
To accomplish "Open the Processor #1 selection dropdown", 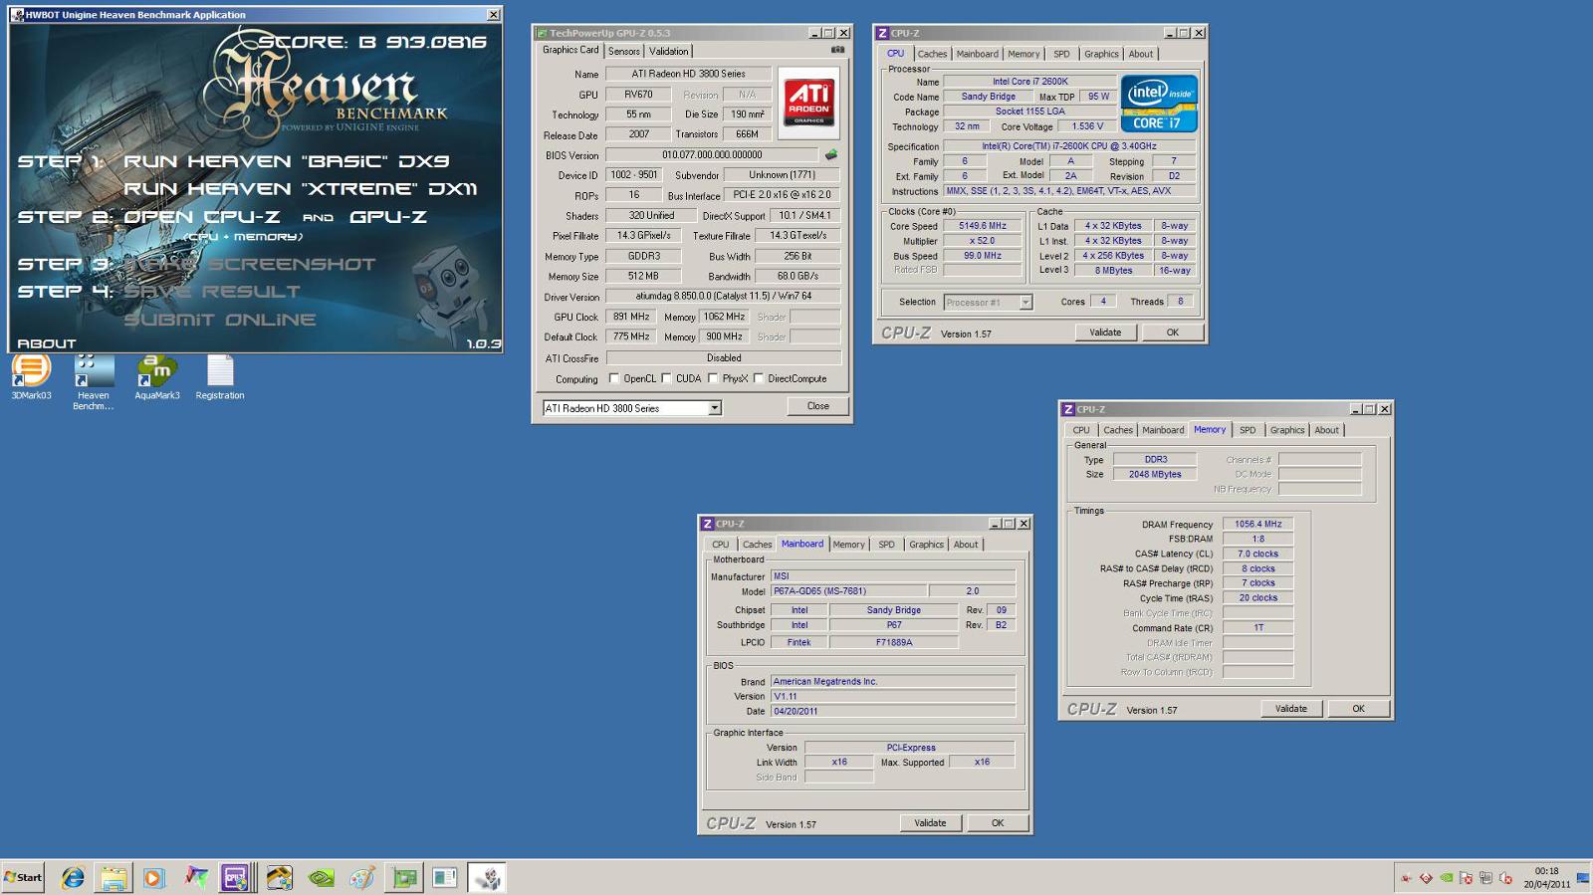I will click(x=1025, y=303).
